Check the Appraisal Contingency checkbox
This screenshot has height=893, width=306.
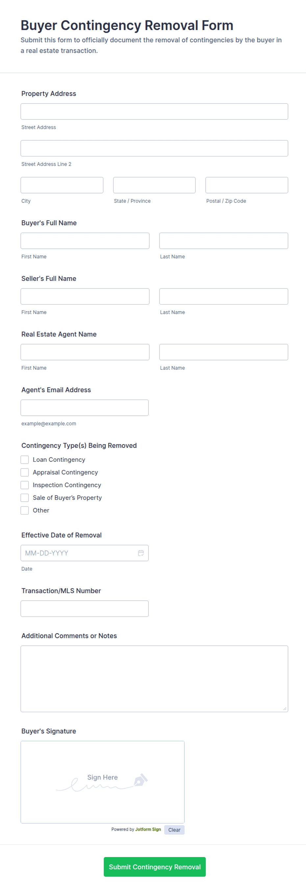pos(25,472)
